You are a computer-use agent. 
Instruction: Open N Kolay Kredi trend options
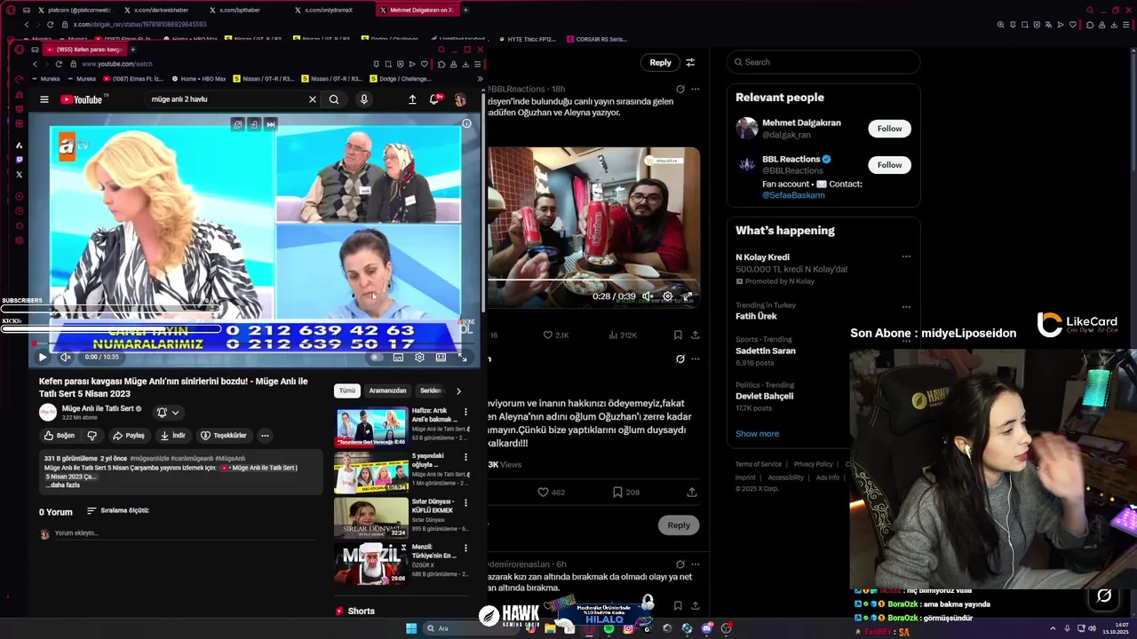point(906,256)
